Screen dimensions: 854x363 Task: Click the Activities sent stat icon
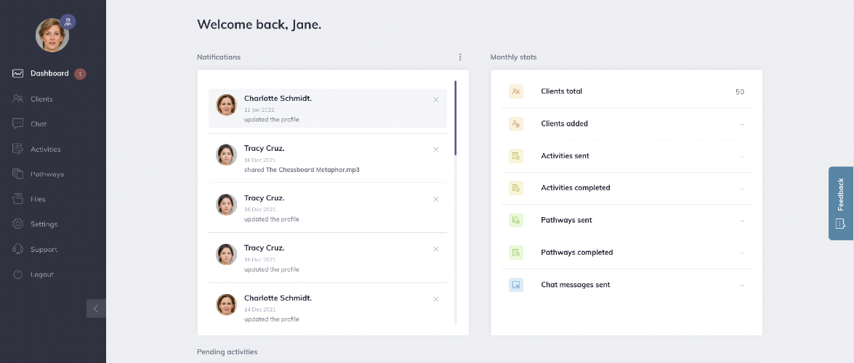516,155
